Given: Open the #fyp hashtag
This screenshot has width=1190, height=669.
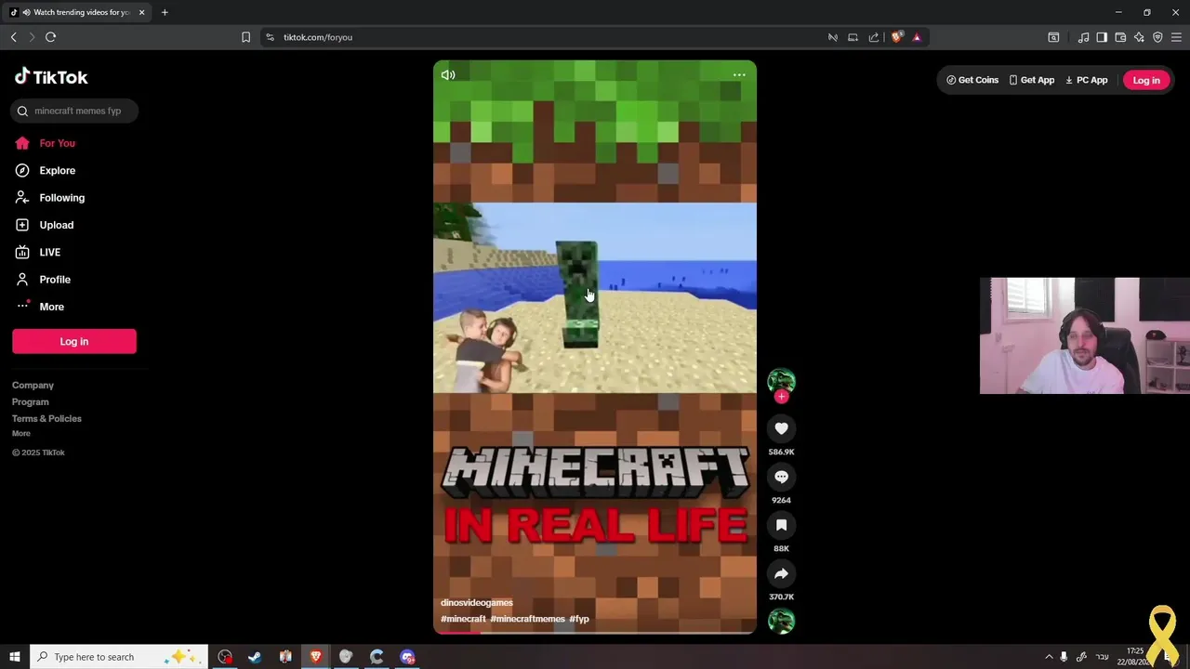Looking at the screenshot, I should 579,619.
